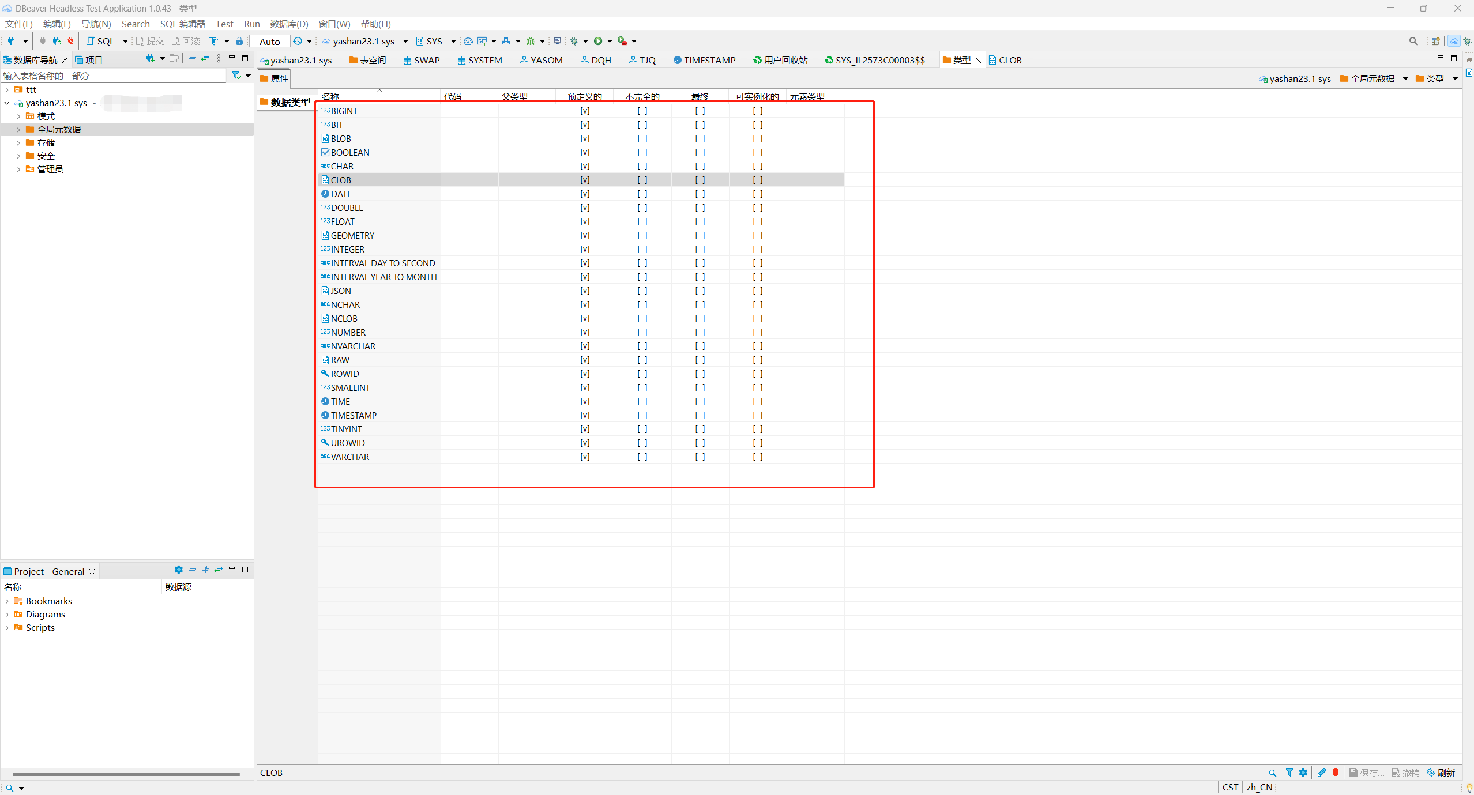Toggle 预定义的 checkbox for TIMESTAMP row
The height and width of the screenshot is (795, 1474).
coord(585,416)
